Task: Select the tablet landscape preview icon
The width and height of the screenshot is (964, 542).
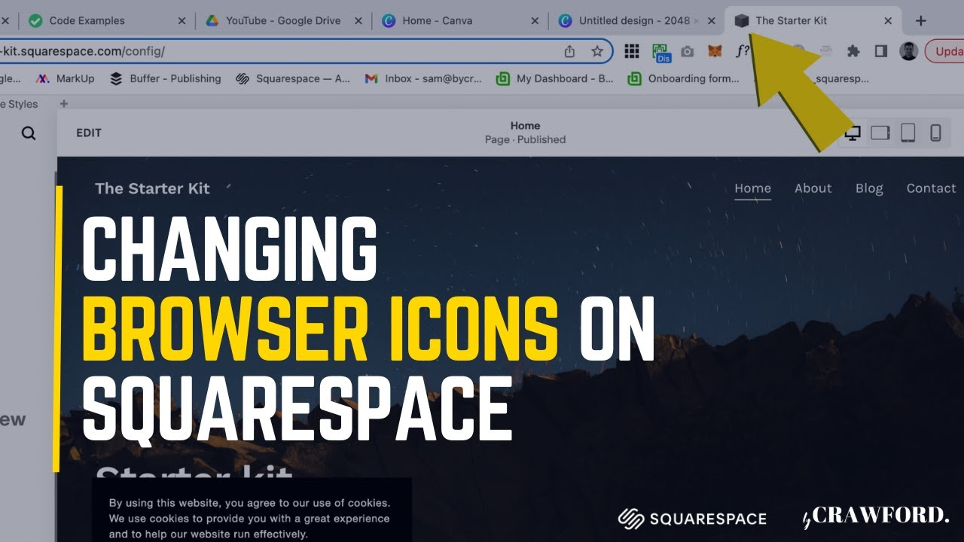Action: [x=880, y=133]
